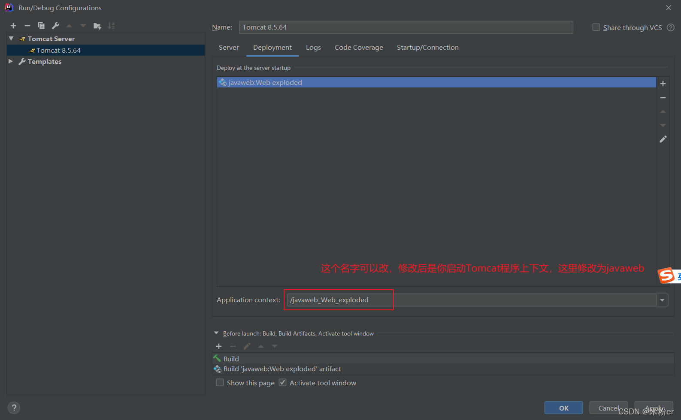681x420 pixels.
Task: Uncheck Activate tool window
Action: click(x=282, y=382)
